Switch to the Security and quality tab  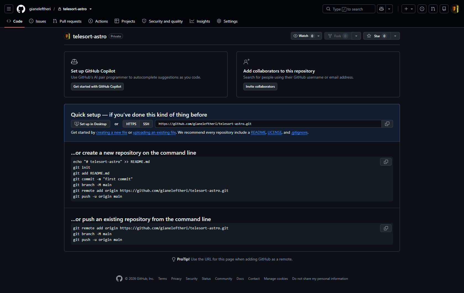(162, 21)
